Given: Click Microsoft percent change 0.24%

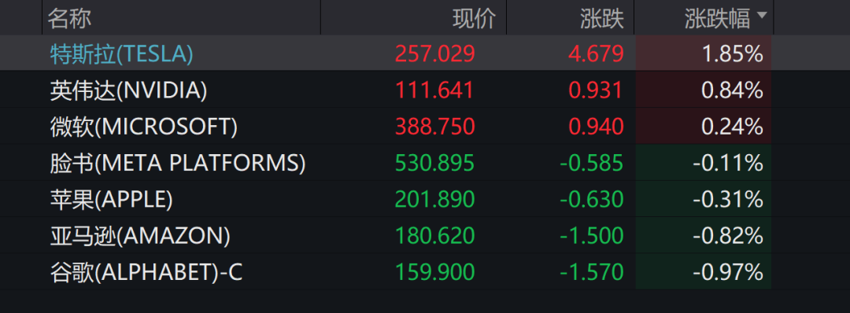Looking at the screenshot, I should click(x=733, y=127).
